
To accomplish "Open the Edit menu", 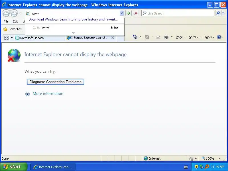I will (x=15, y=22).
